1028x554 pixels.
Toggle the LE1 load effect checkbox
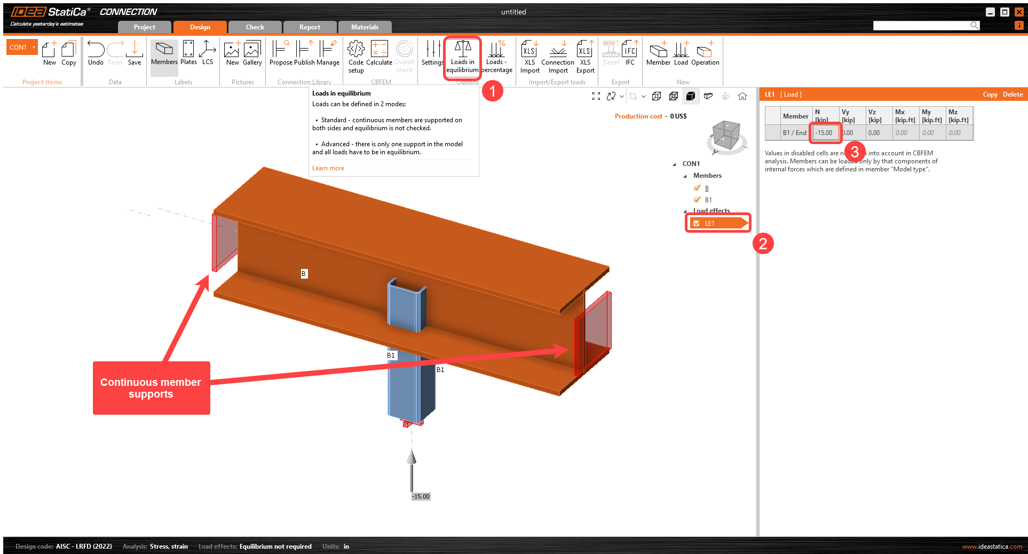click(x=697, y=223)
